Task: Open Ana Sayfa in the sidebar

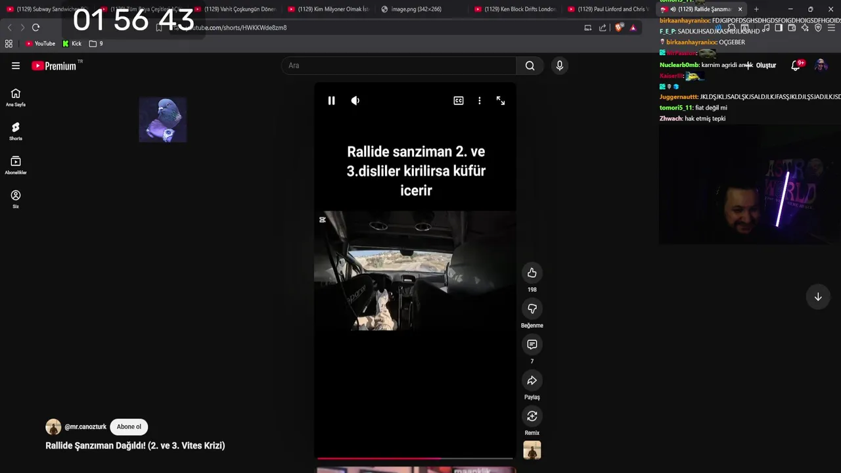Action: (x=16, y=97)
